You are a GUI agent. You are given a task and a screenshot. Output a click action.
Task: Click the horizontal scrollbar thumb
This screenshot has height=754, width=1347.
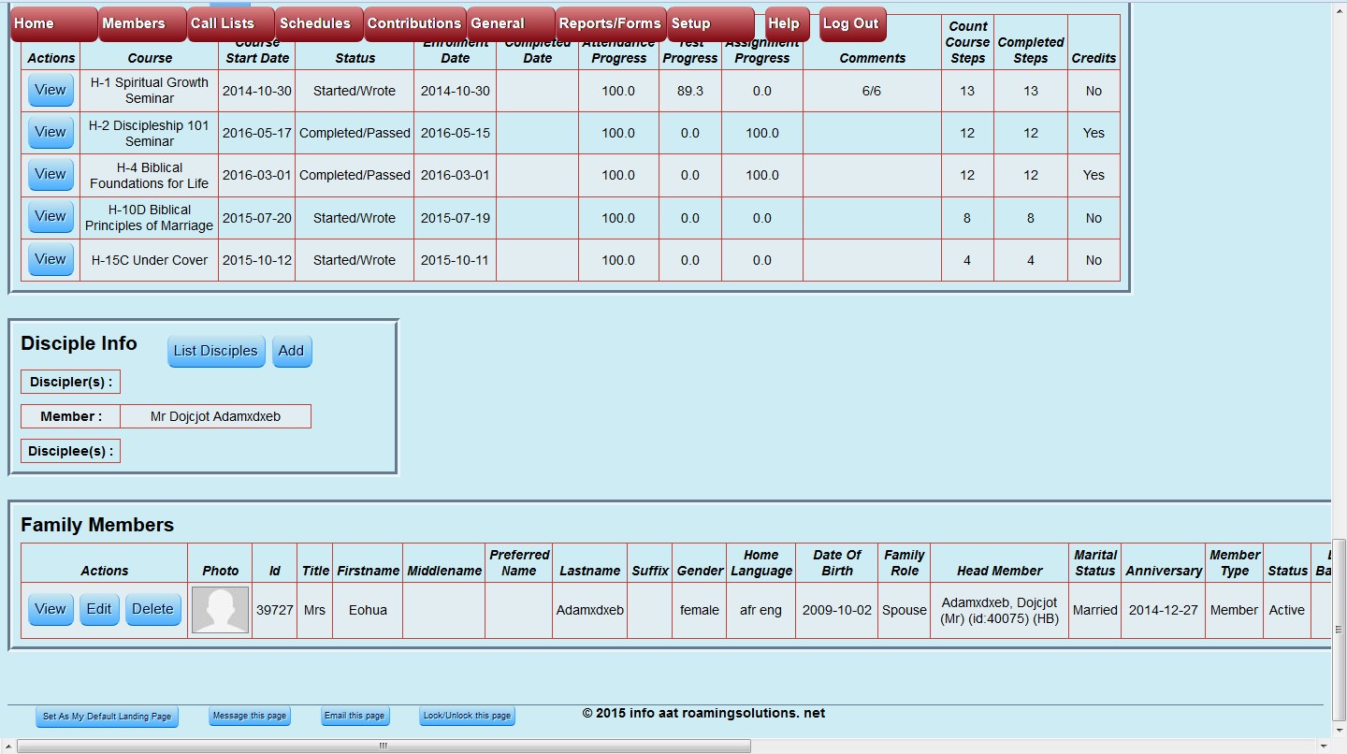coord(384,746)
